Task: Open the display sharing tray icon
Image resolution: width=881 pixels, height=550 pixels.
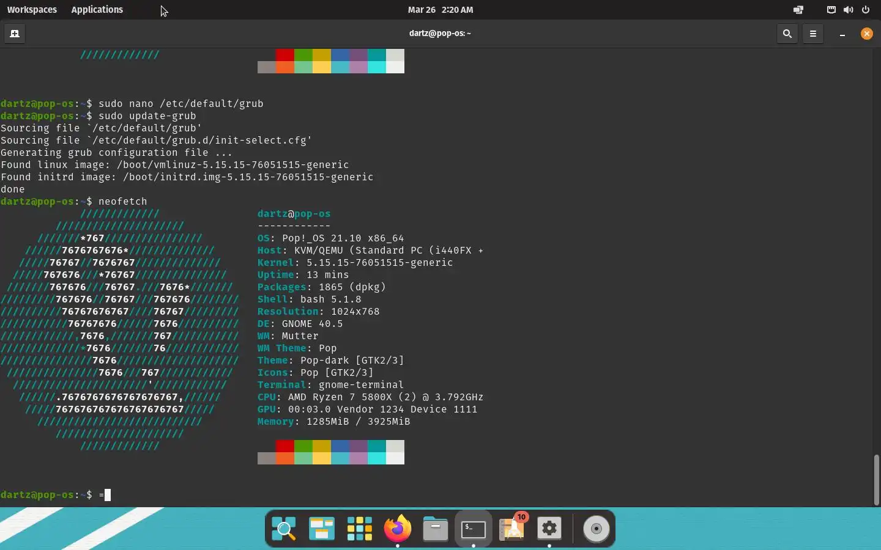Action: (798, 10)
